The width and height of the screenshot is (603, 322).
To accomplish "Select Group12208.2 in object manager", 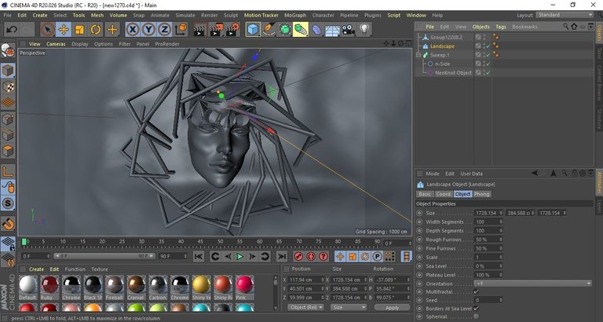I will [446, 38].
